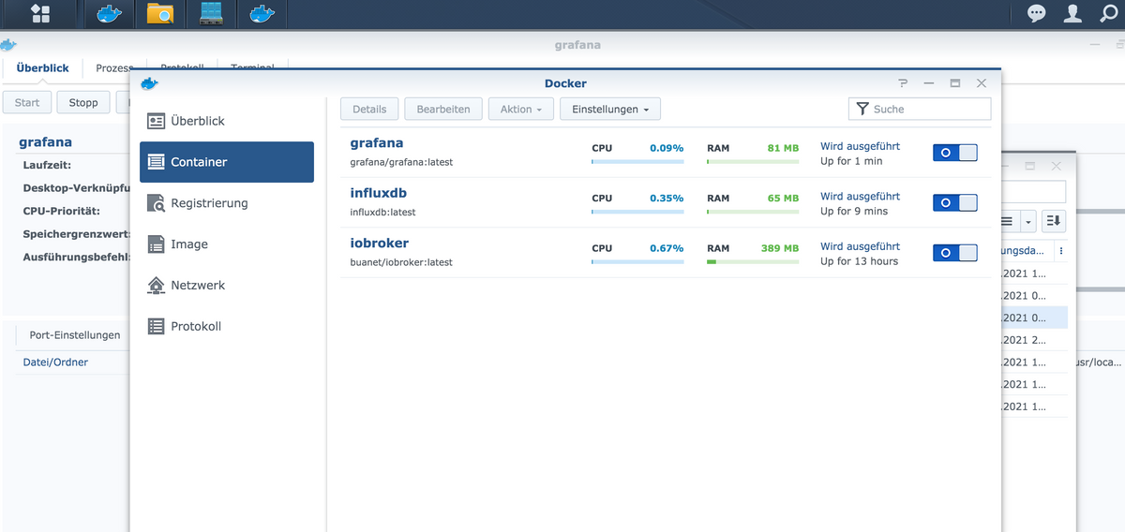Switch to the Prozess tab in the grafana window
The width and height of the screenshot is (1125, 532).
[113, 67]
